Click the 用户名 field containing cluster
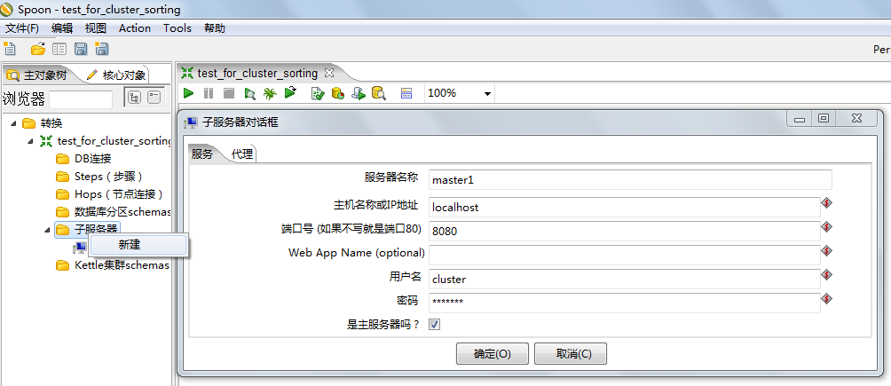This screenshot has height=386, width=891. (625, 279)
